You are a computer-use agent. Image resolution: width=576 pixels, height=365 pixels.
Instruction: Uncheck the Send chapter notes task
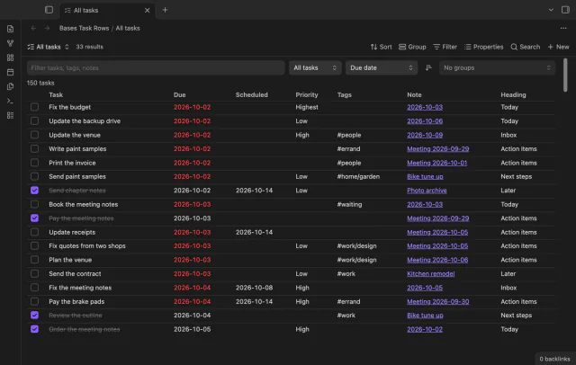coord(34,191)
